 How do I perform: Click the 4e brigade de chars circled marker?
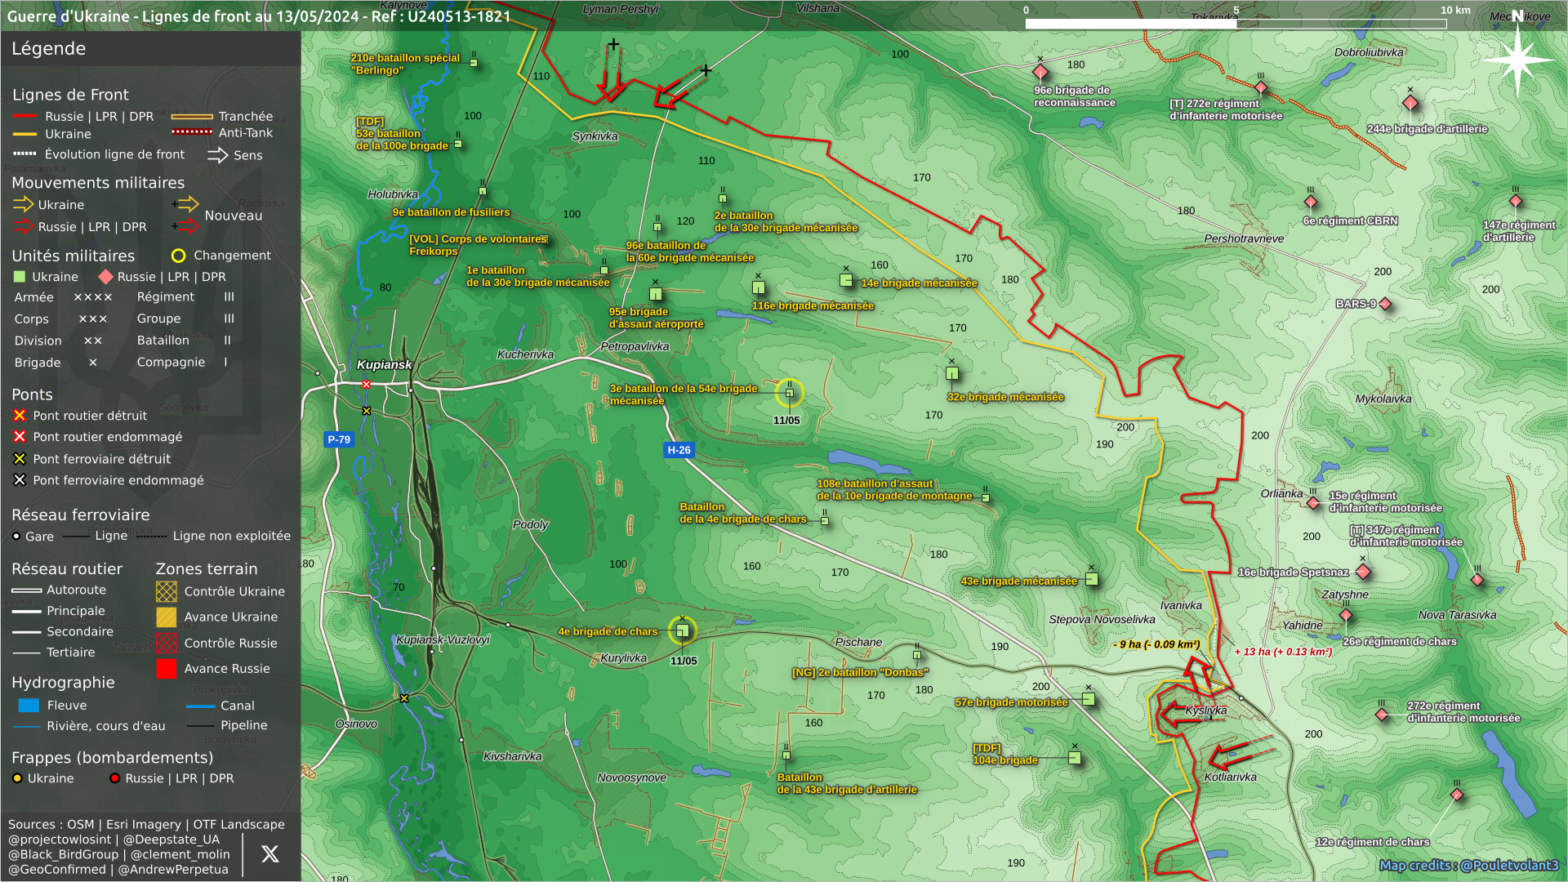click(x=683, y=630)
